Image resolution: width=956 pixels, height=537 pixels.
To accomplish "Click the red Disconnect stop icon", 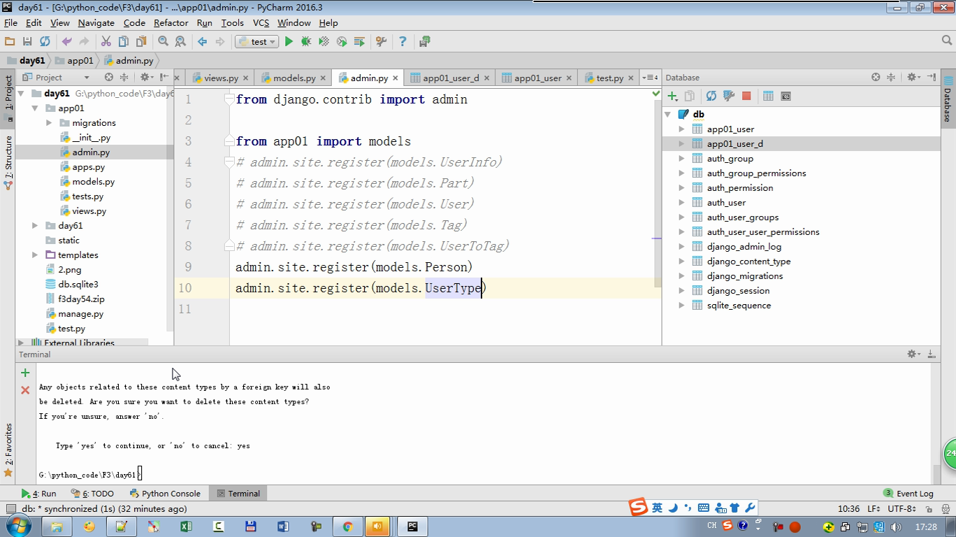I will pyautogui.click(x=746, y=96).
